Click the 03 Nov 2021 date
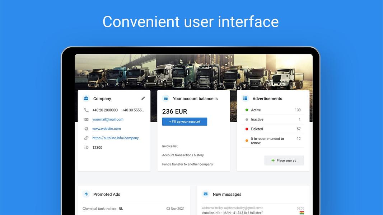 (x=176, y=209)
